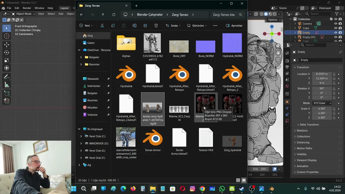Open viewport Options popover

(x=274, y=20)
